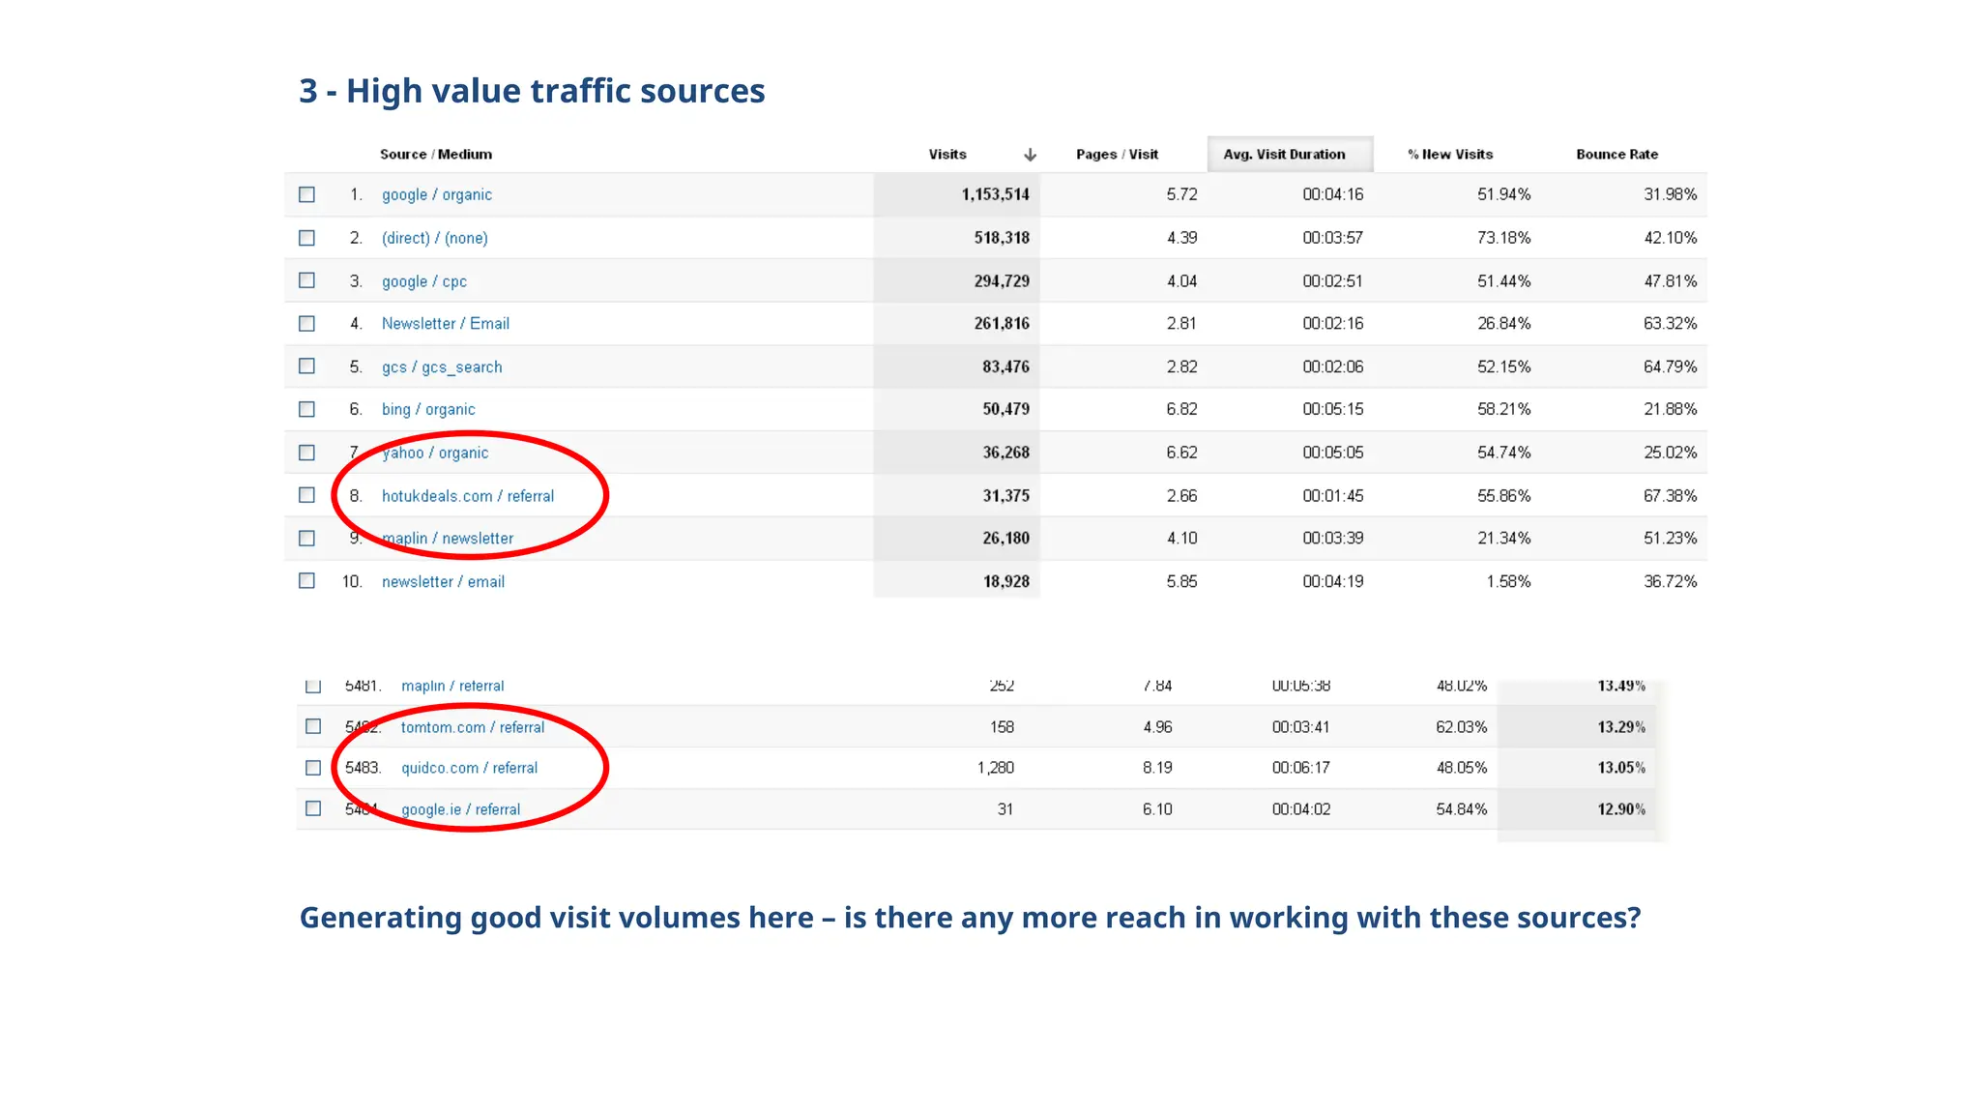Open yahoo / organic link
The width and height of the screenshot is (1980, 1114).
(x=435, y=453)
